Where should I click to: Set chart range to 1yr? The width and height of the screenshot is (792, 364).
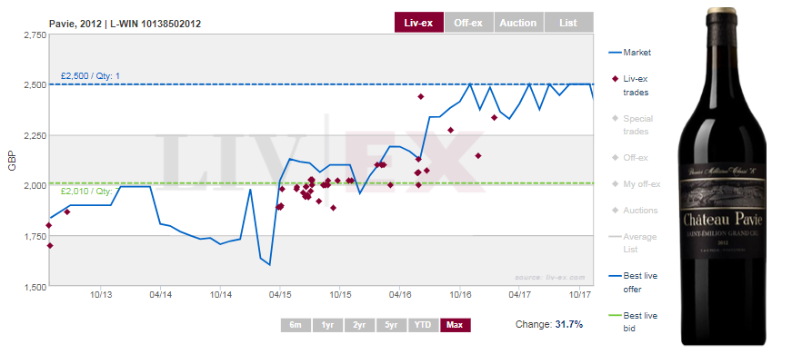[x=327, y=325]
